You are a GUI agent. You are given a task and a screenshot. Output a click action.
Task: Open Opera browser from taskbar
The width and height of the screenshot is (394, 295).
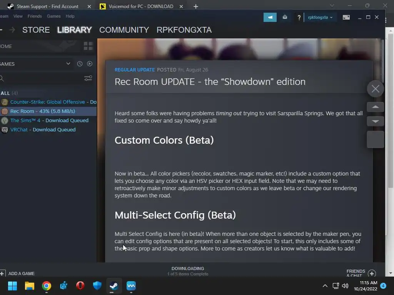click(80, 285)
